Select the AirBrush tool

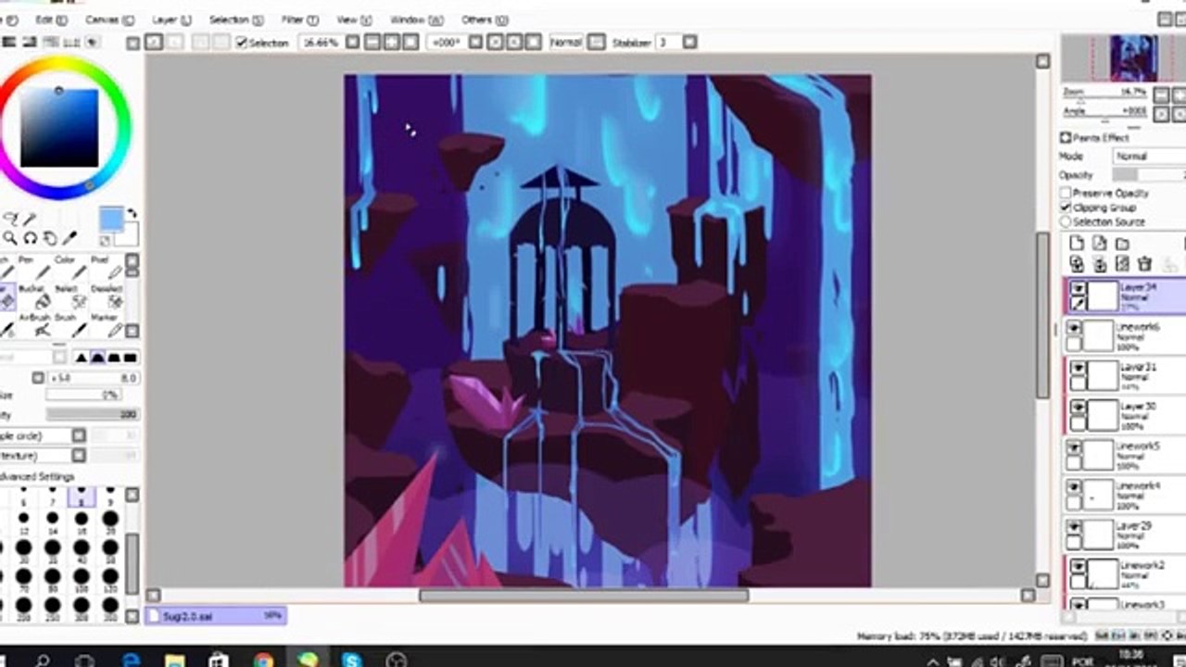[37, 324]
